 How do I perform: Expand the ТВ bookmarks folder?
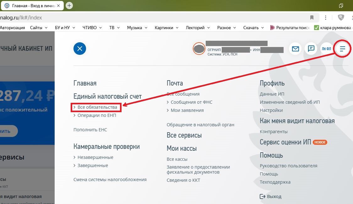coord(114,28)
